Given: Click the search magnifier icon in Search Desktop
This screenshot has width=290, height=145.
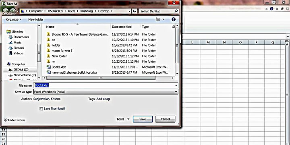Looking at the screenshot, I should coord(176,11).
